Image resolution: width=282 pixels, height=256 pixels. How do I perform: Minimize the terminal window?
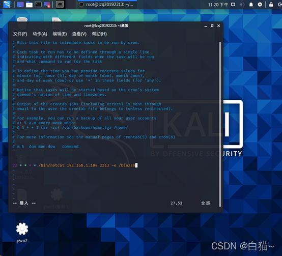(206, 26)
